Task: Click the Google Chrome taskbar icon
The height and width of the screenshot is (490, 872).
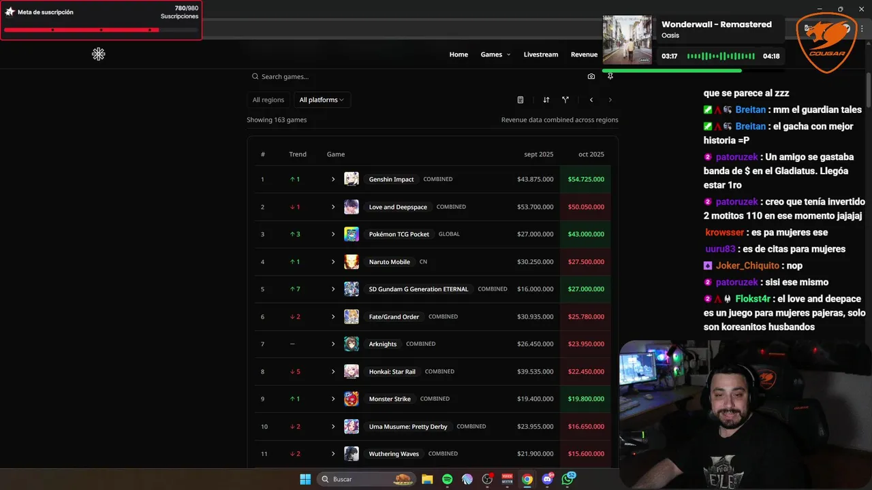Action: (527, 479)
